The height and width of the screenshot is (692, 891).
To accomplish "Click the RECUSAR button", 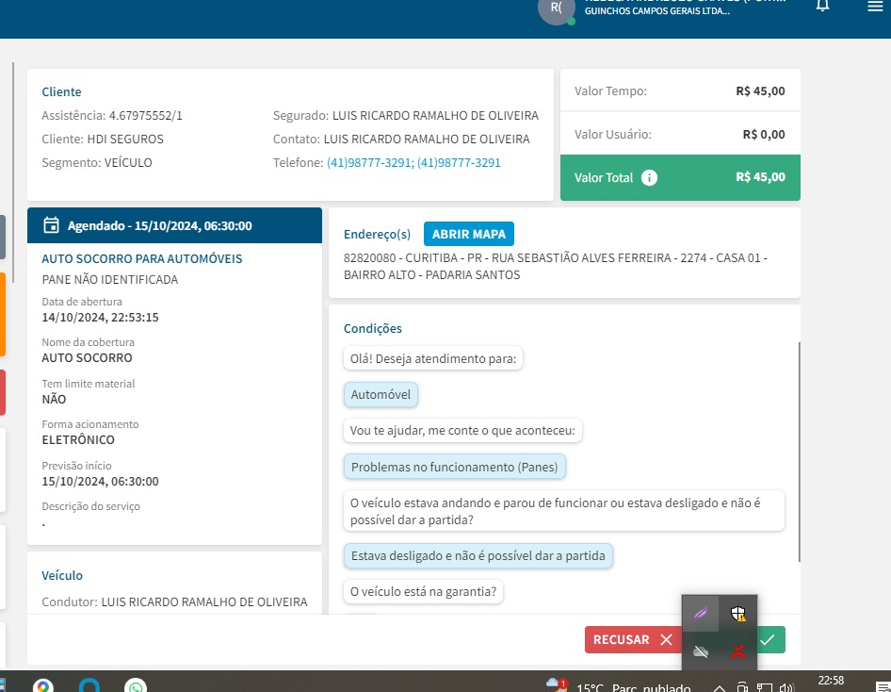I will click(633, 640).
